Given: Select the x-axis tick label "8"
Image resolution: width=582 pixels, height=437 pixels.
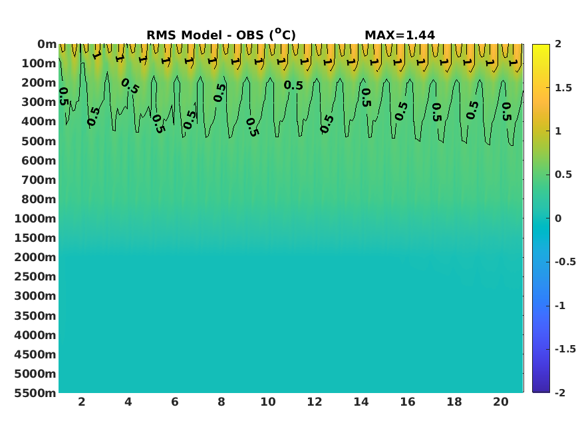Looking at the screenshot, I should pyautogui.click(x=221, y=402).
